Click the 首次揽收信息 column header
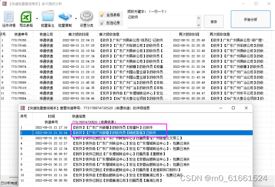The width and height of the screenshot is (275, 187). [134, 34]
